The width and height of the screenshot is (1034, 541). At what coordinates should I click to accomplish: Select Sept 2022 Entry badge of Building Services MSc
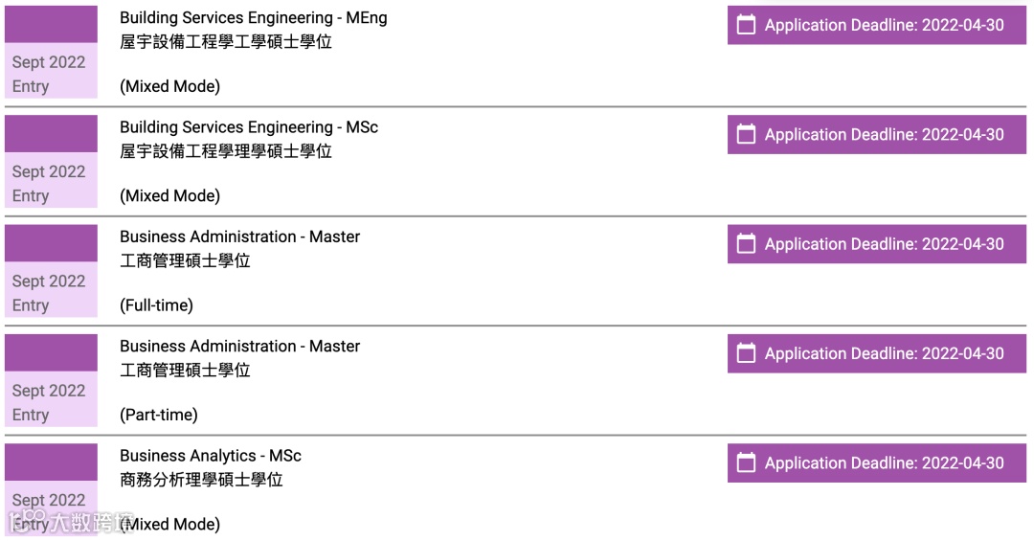point(50,183)
